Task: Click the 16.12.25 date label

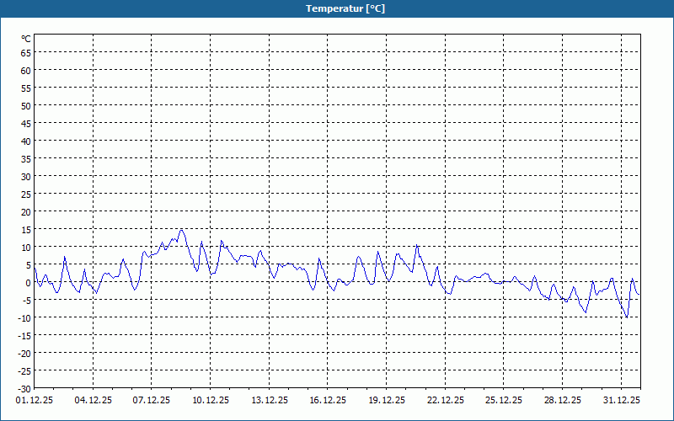Action: pyautogui.click(x=328, y=400)
